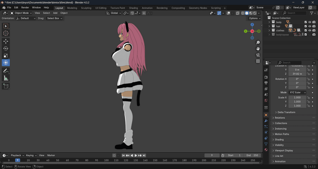Screen dimensions: 318x169
Task: Choose the Annotate pencil tool
Action: tap(6, 71)
